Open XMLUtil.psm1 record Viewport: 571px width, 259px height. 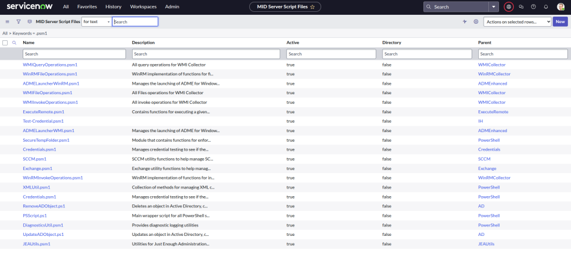(x=36, y=187)
